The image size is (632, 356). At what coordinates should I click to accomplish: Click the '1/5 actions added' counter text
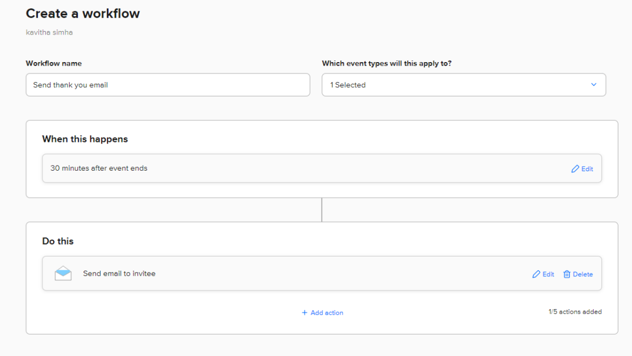point(574,312)
